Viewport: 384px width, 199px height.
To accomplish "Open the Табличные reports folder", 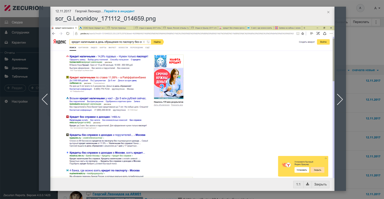I will pos(19,76).
